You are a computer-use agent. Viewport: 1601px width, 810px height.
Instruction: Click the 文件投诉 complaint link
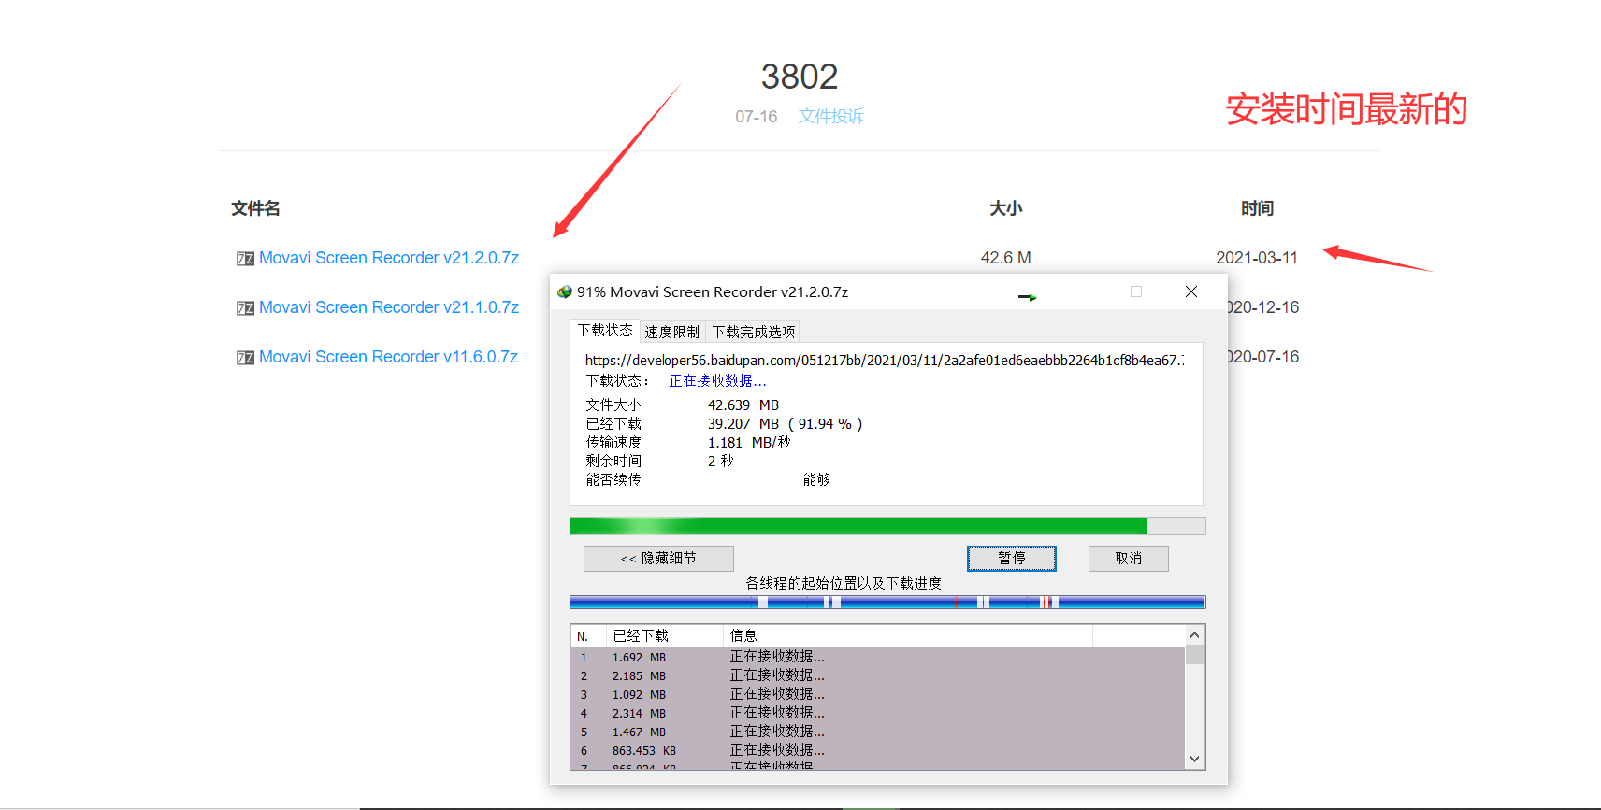point(831,116)
